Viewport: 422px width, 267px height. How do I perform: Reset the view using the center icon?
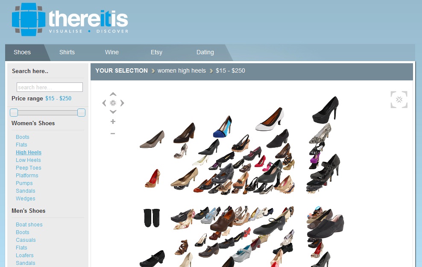point(113,103)
